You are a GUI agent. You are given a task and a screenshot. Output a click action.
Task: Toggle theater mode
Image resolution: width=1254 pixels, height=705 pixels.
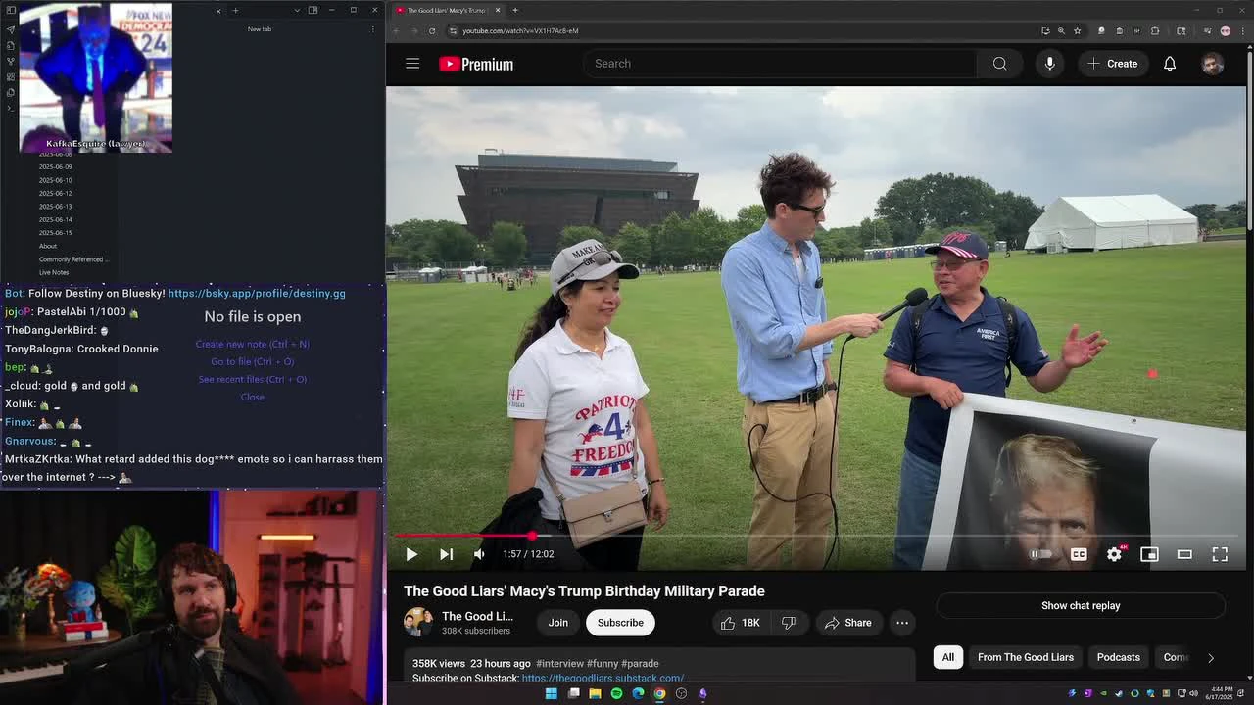[1184, 554]
